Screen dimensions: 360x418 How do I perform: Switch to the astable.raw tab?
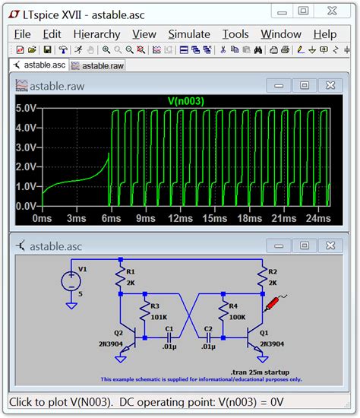[97, 65]
